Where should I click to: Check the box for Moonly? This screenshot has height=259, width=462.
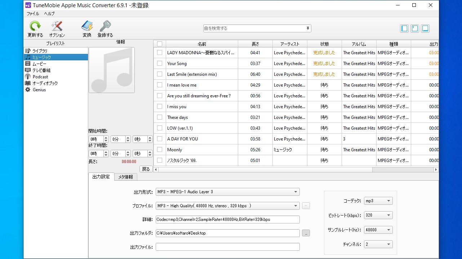click(x=160, y=149)
